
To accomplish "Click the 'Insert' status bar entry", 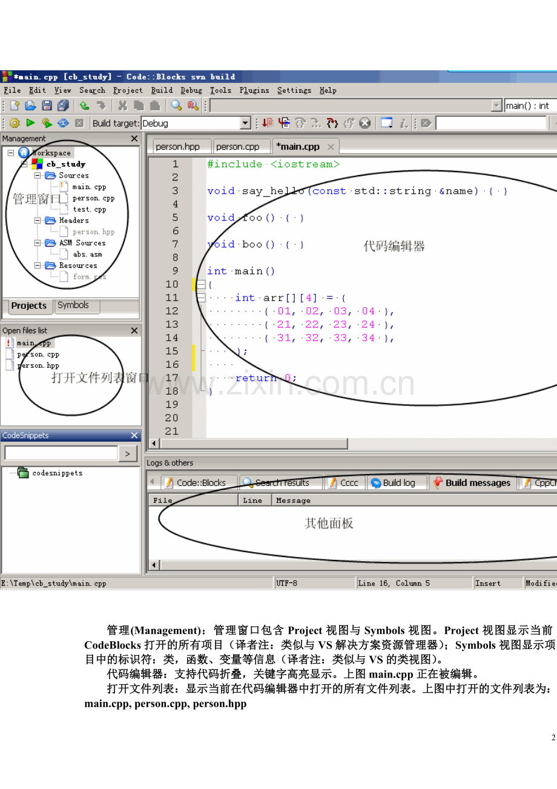I will point(488,583).
